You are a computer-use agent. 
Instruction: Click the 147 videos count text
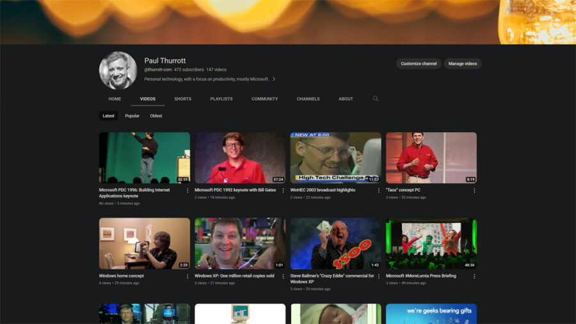point(216,70)
